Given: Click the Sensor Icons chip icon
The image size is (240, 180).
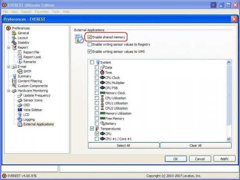Looking at the screenshot, I should (20, 100).
